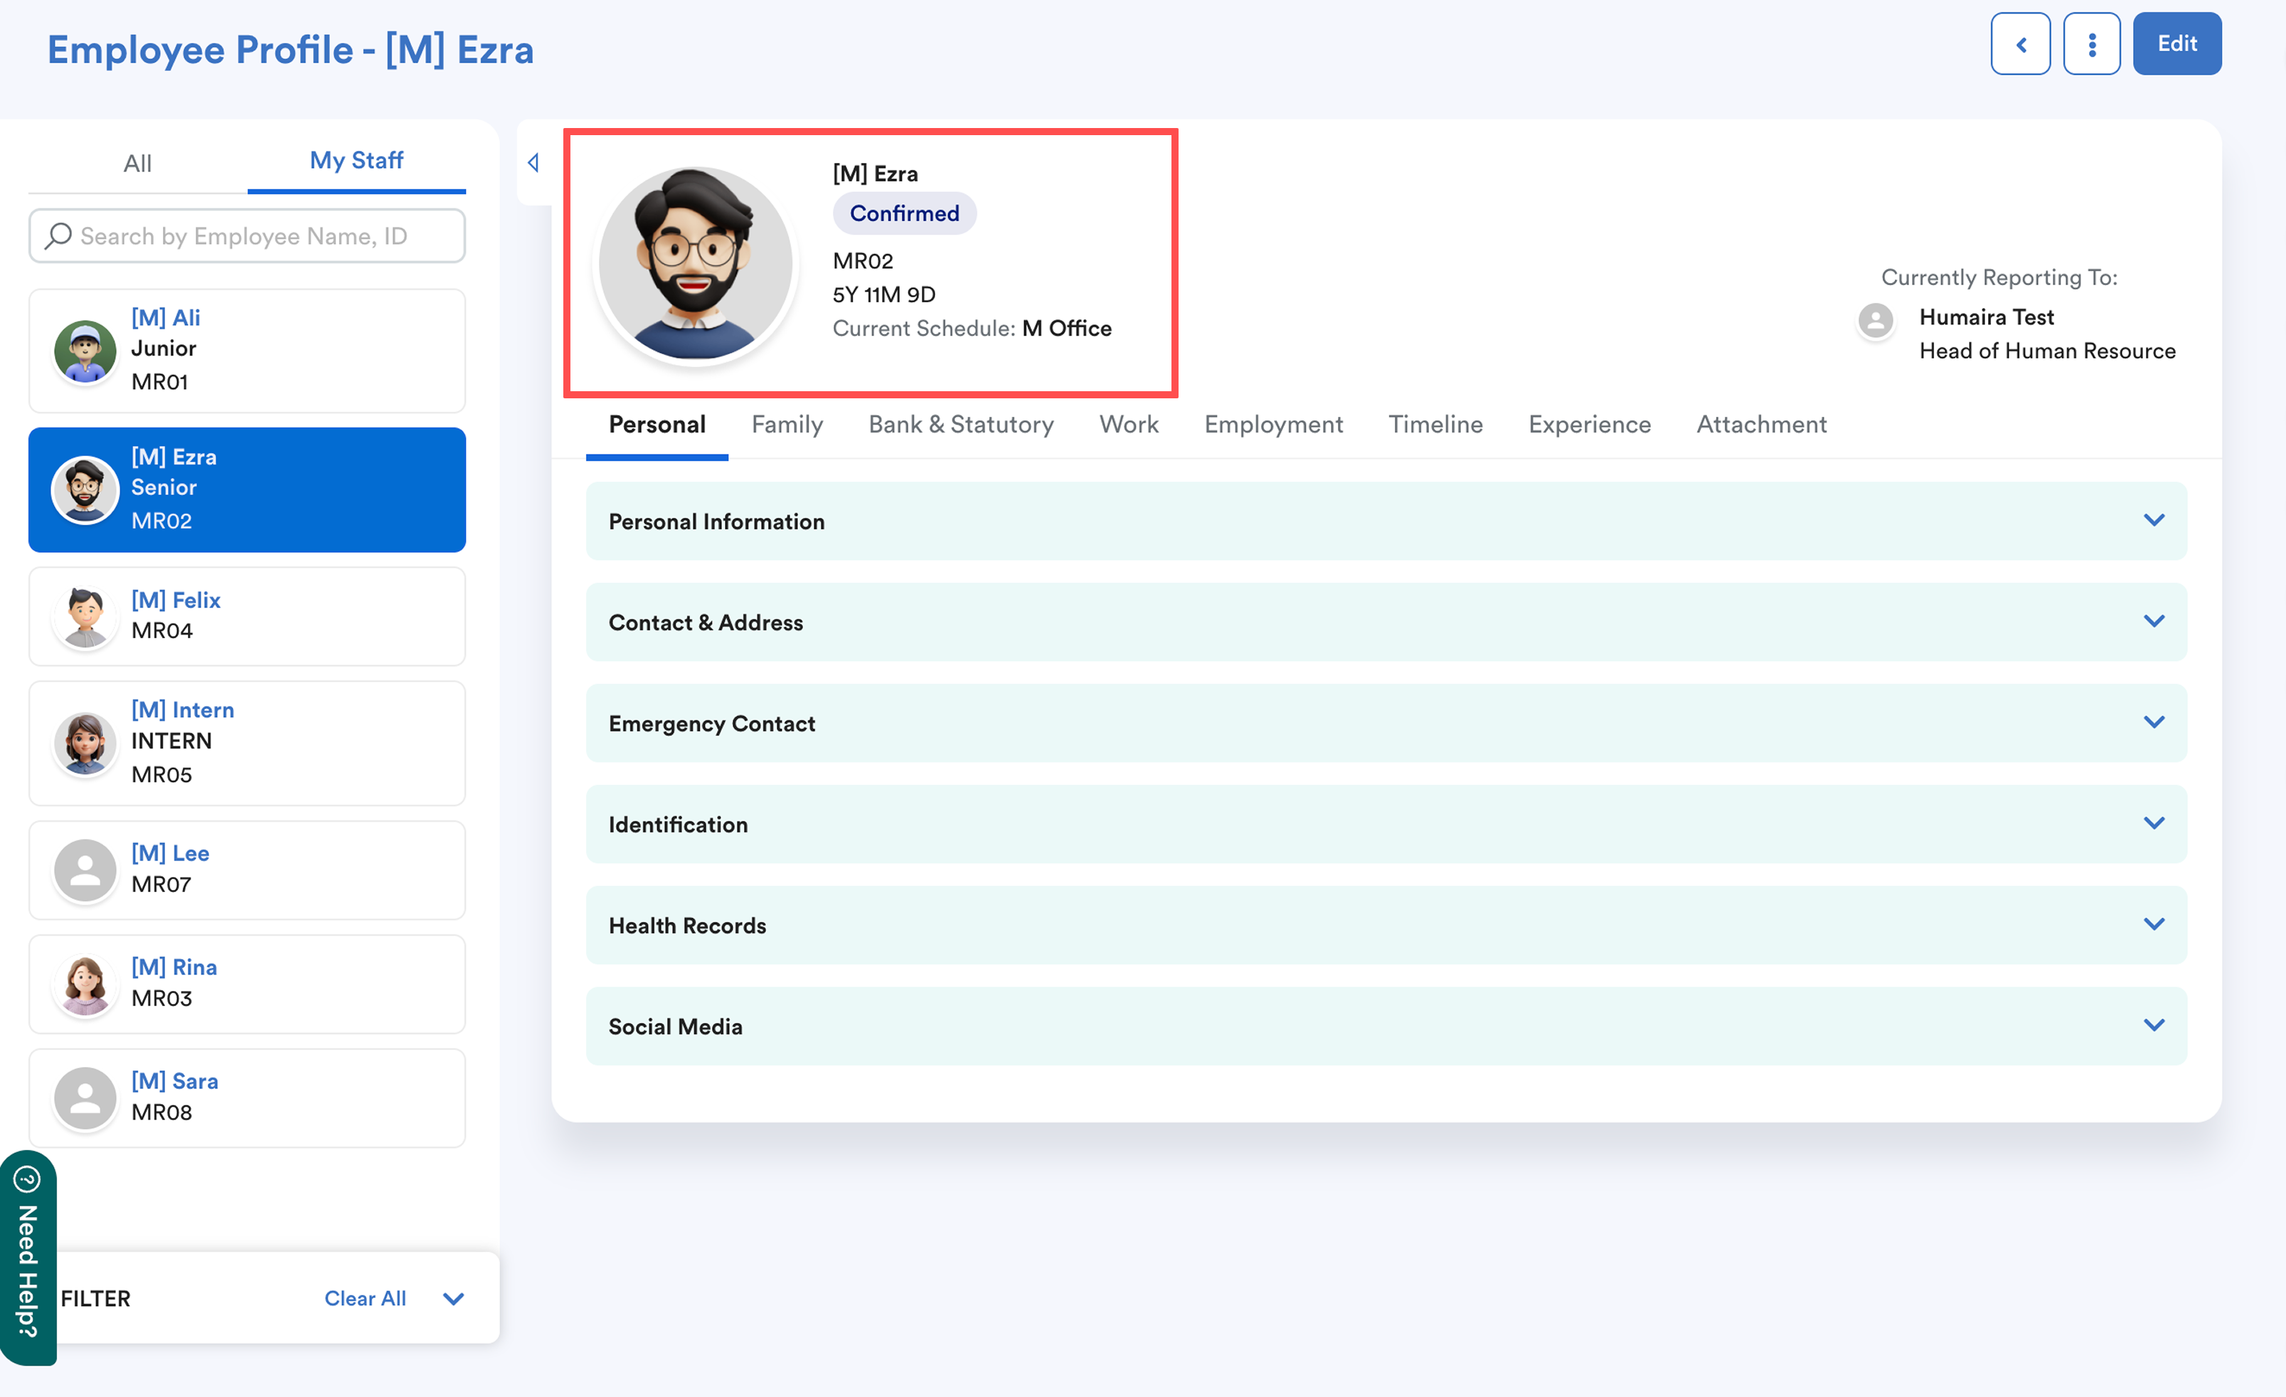Click the Need Help question icon
Image resolution: width=2286 pixels, height=1397 pixels.
click(27, 1180)
